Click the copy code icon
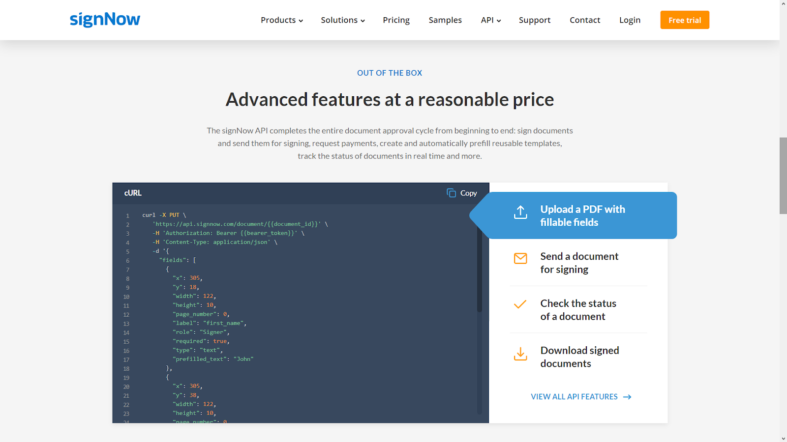Viewport: 787px width, 442px height. (x=451, y=193)
